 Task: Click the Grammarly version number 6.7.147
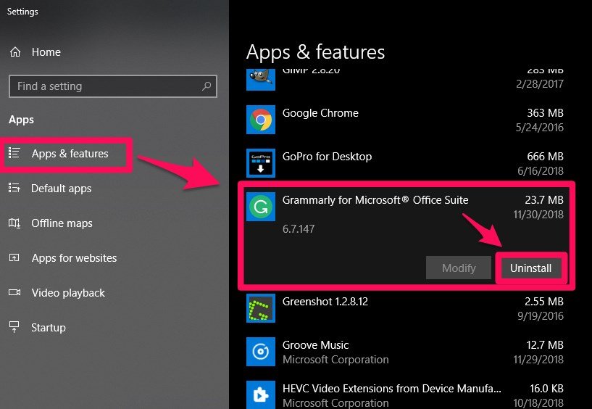299,229
